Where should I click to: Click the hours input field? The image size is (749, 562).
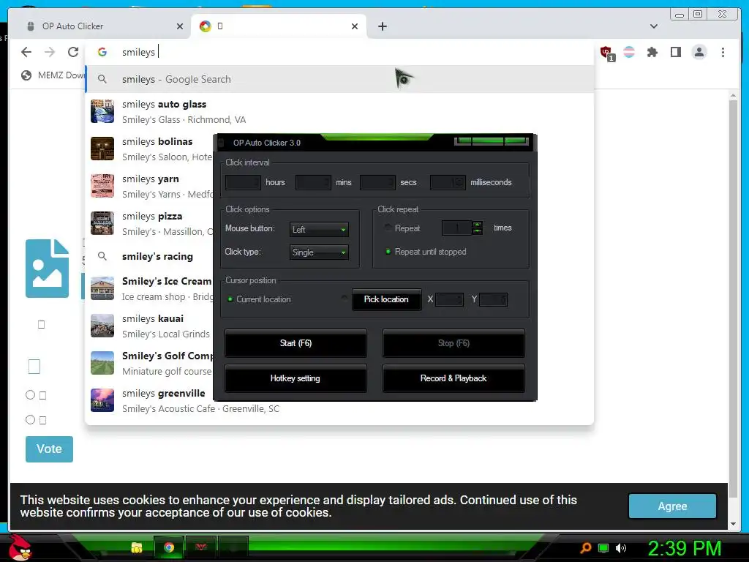pos(243,182)
